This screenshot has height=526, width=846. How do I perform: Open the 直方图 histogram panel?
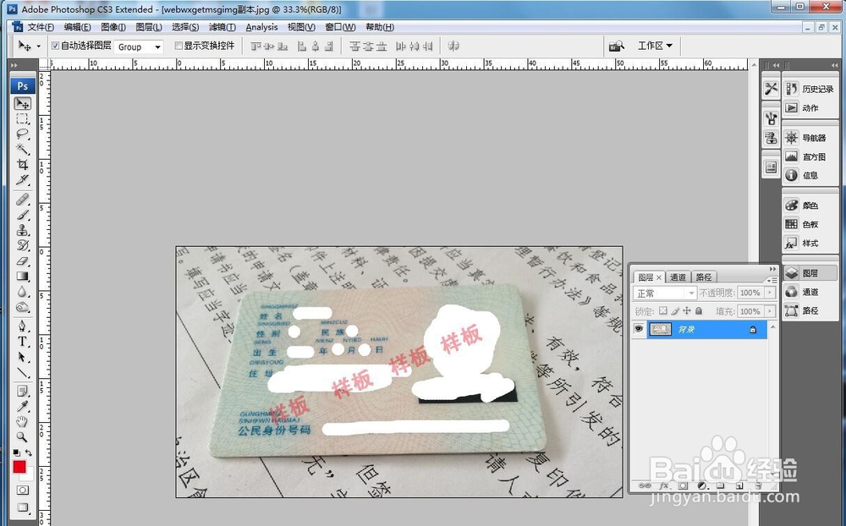810,156
